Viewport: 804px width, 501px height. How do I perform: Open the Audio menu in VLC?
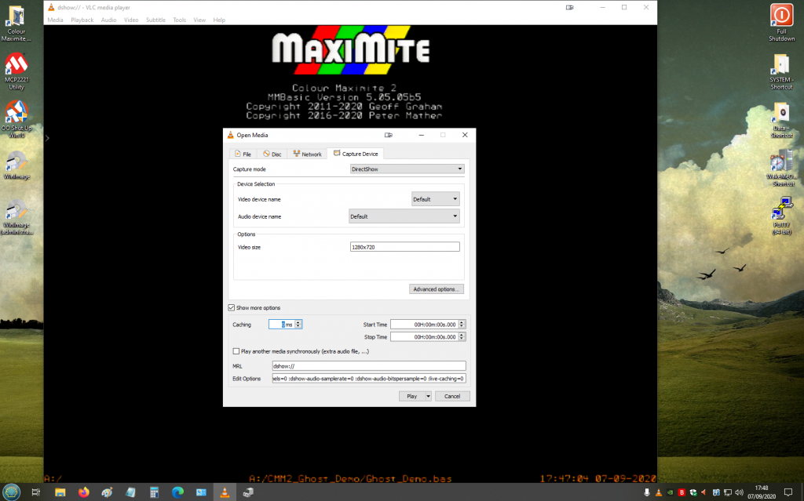(108, 20)
